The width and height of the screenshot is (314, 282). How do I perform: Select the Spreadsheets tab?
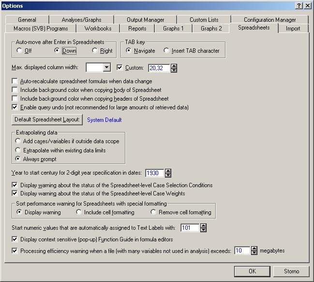point(254,28)
